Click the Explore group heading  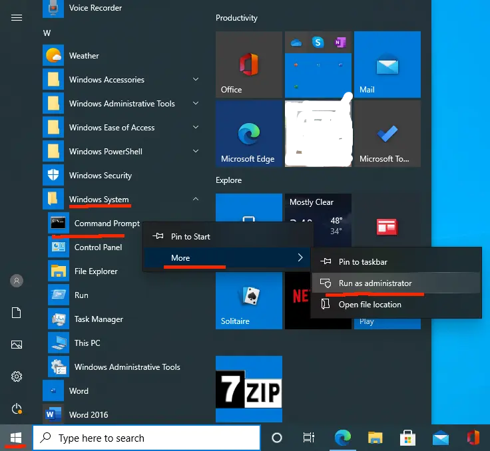(228, 180)
